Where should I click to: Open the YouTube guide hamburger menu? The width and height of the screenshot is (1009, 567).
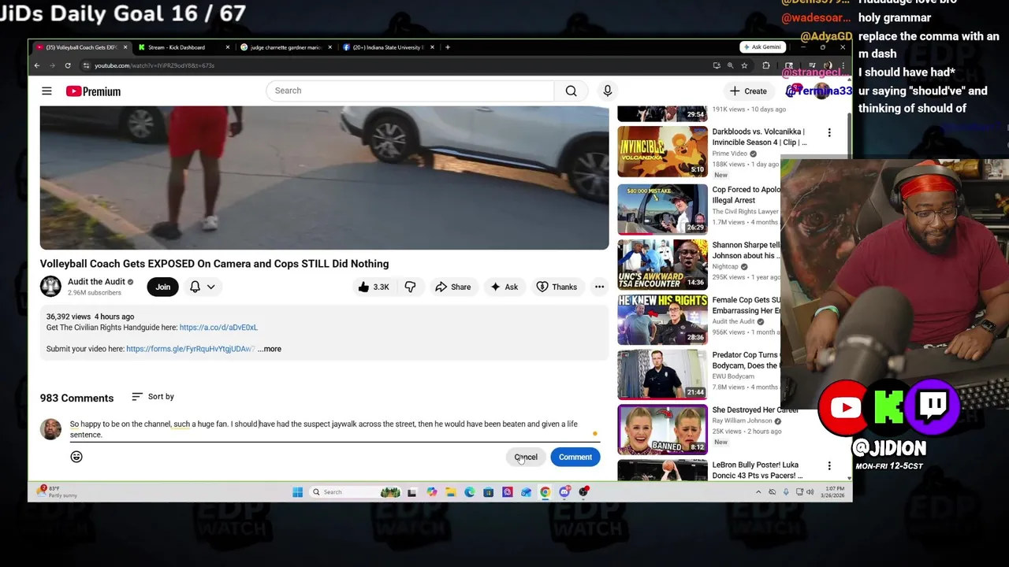(47, 91)
